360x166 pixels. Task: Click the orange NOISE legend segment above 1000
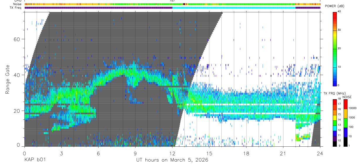[345, 114]
